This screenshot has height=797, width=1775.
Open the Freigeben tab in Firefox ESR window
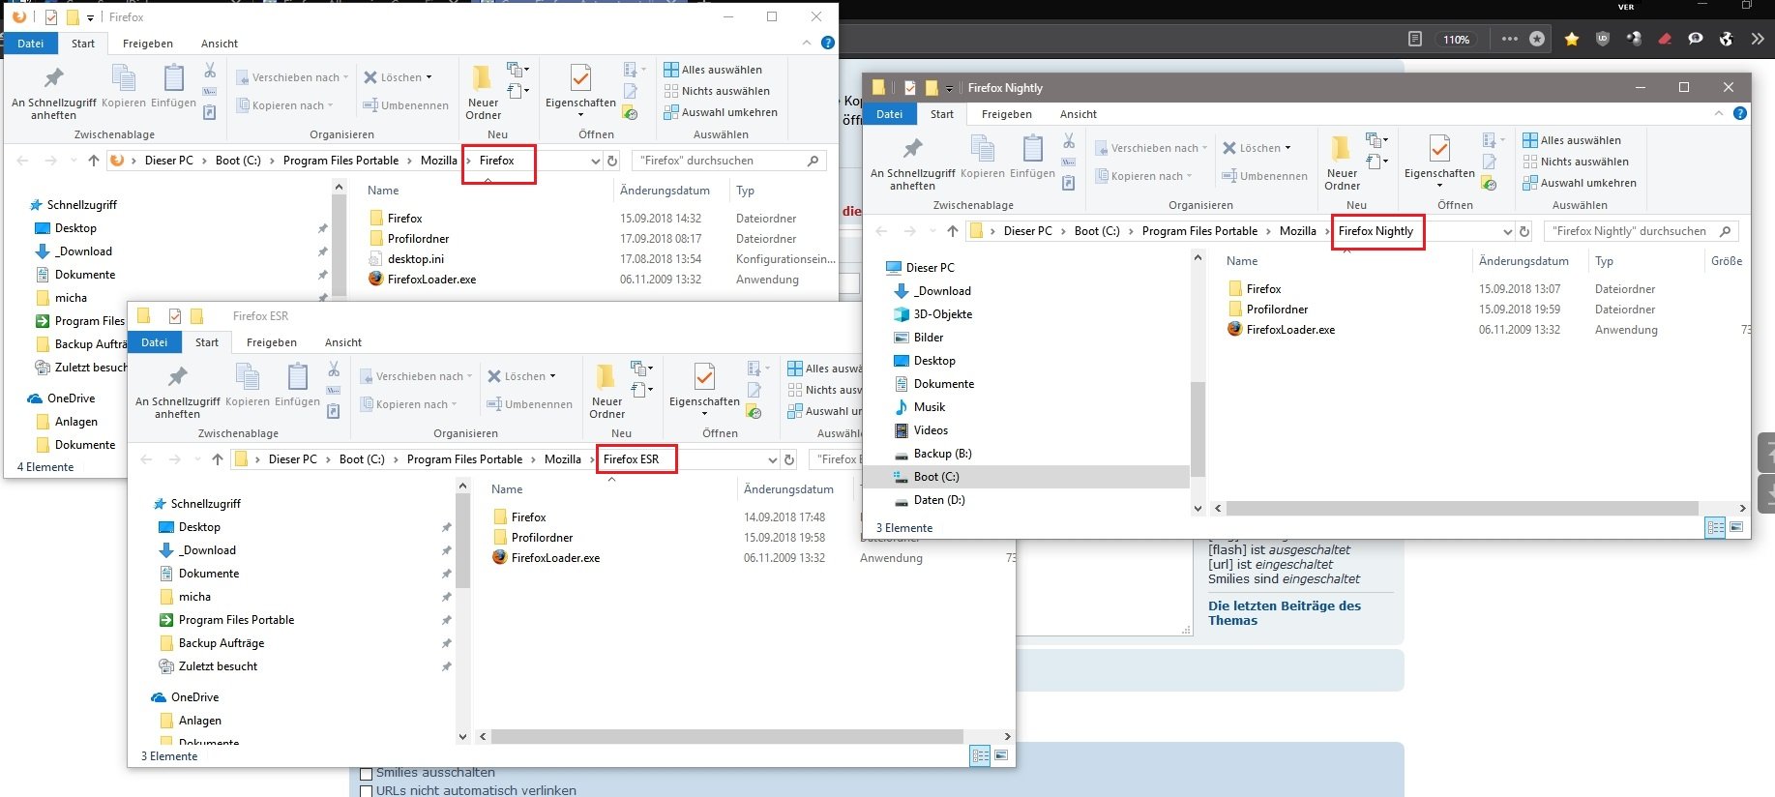271,342
